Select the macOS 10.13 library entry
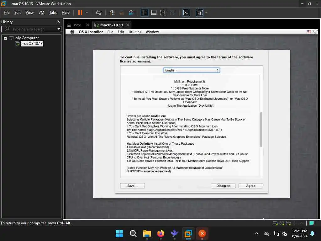Screen dimensions: 321x241 32,43
